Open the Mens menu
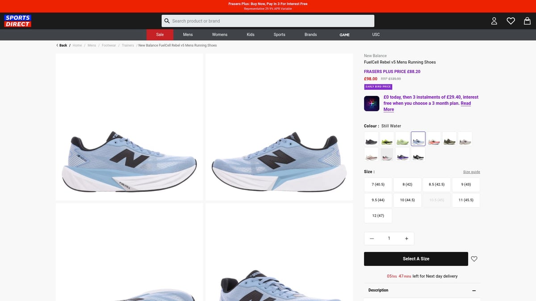536x301 pixels. 188,35
